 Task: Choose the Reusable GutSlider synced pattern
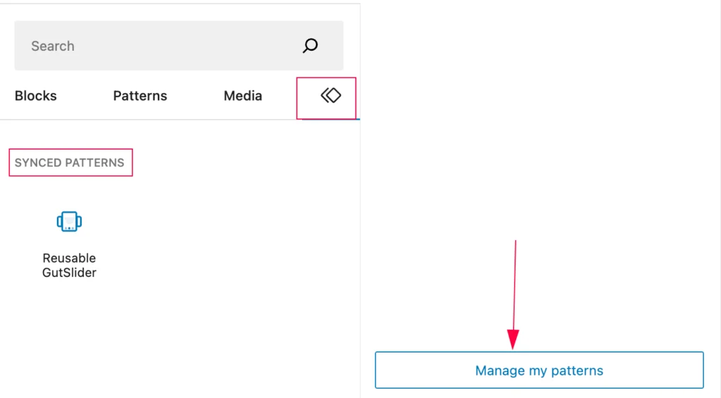pos(69,243)
